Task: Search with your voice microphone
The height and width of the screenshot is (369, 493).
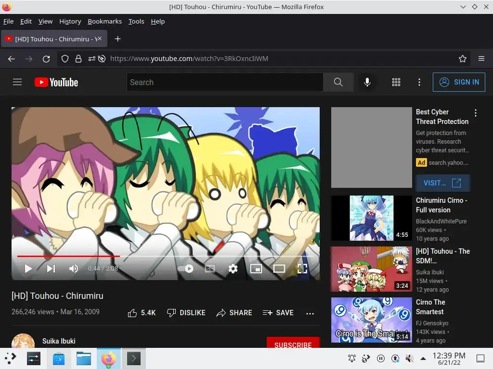Action: tap(367, 82)
